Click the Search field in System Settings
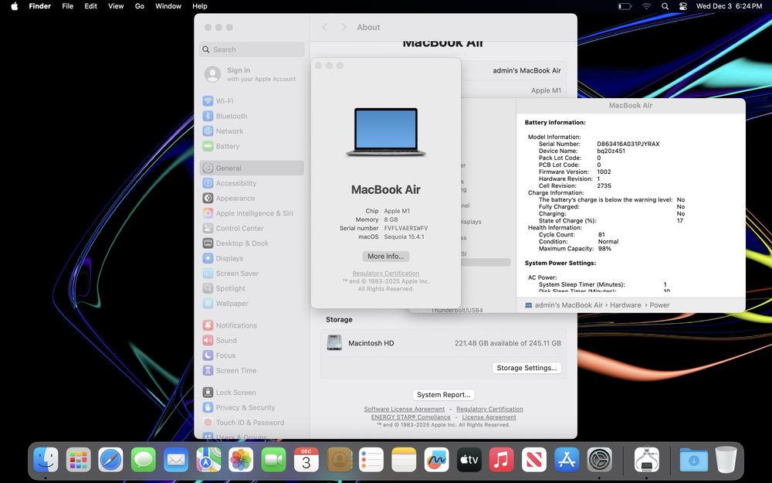 click(252, 49)
